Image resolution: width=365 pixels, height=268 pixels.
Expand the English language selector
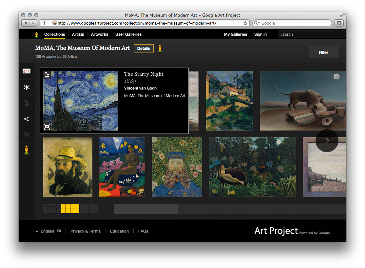click(x=48, y=231)
